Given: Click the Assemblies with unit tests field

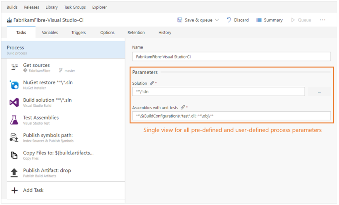Looking at the screenshot, I should (231, 116).
